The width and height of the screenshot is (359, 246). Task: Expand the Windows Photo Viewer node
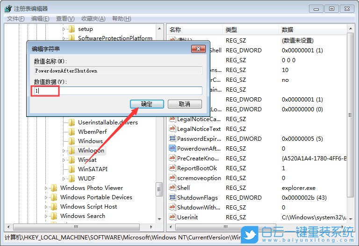46,188
